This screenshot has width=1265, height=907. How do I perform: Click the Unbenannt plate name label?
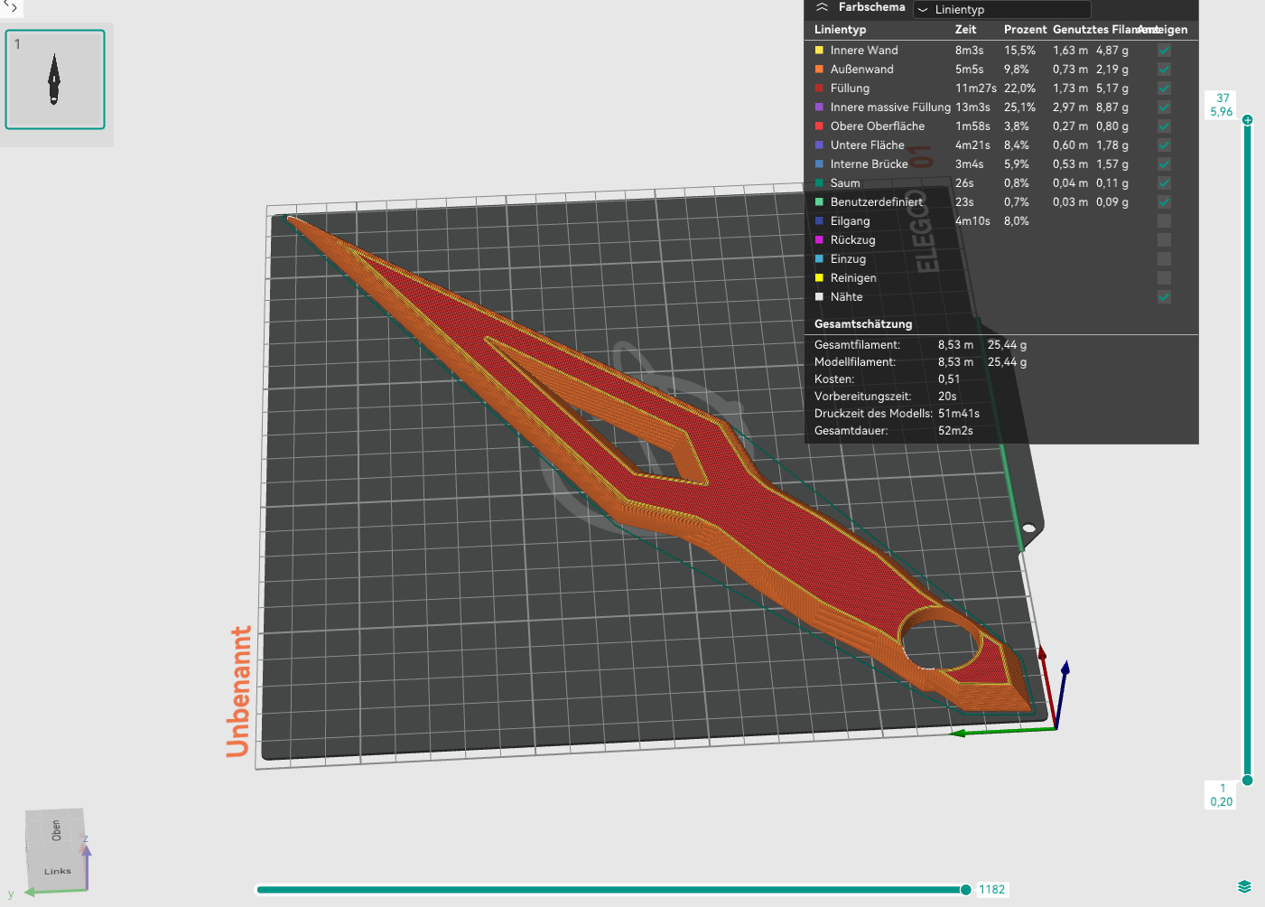pyautogui.click(x=238, y=692)
